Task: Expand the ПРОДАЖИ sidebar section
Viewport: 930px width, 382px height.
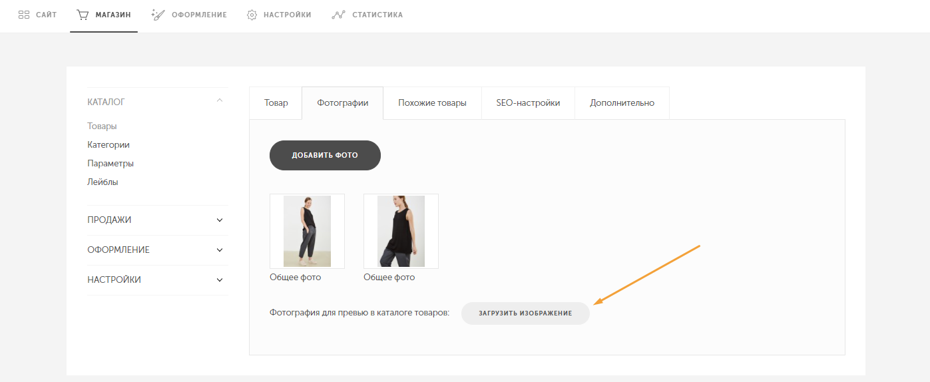Action: 220,220
